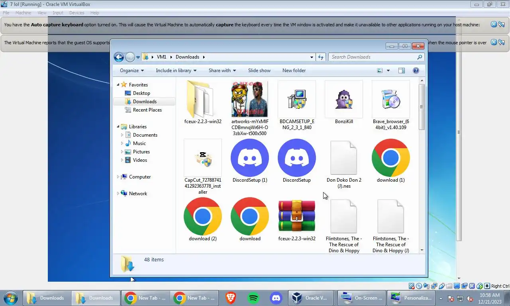The height and width of the screenshot is (306, 510).
Task: Expand the Music library
Action: (x=122, y=143)
